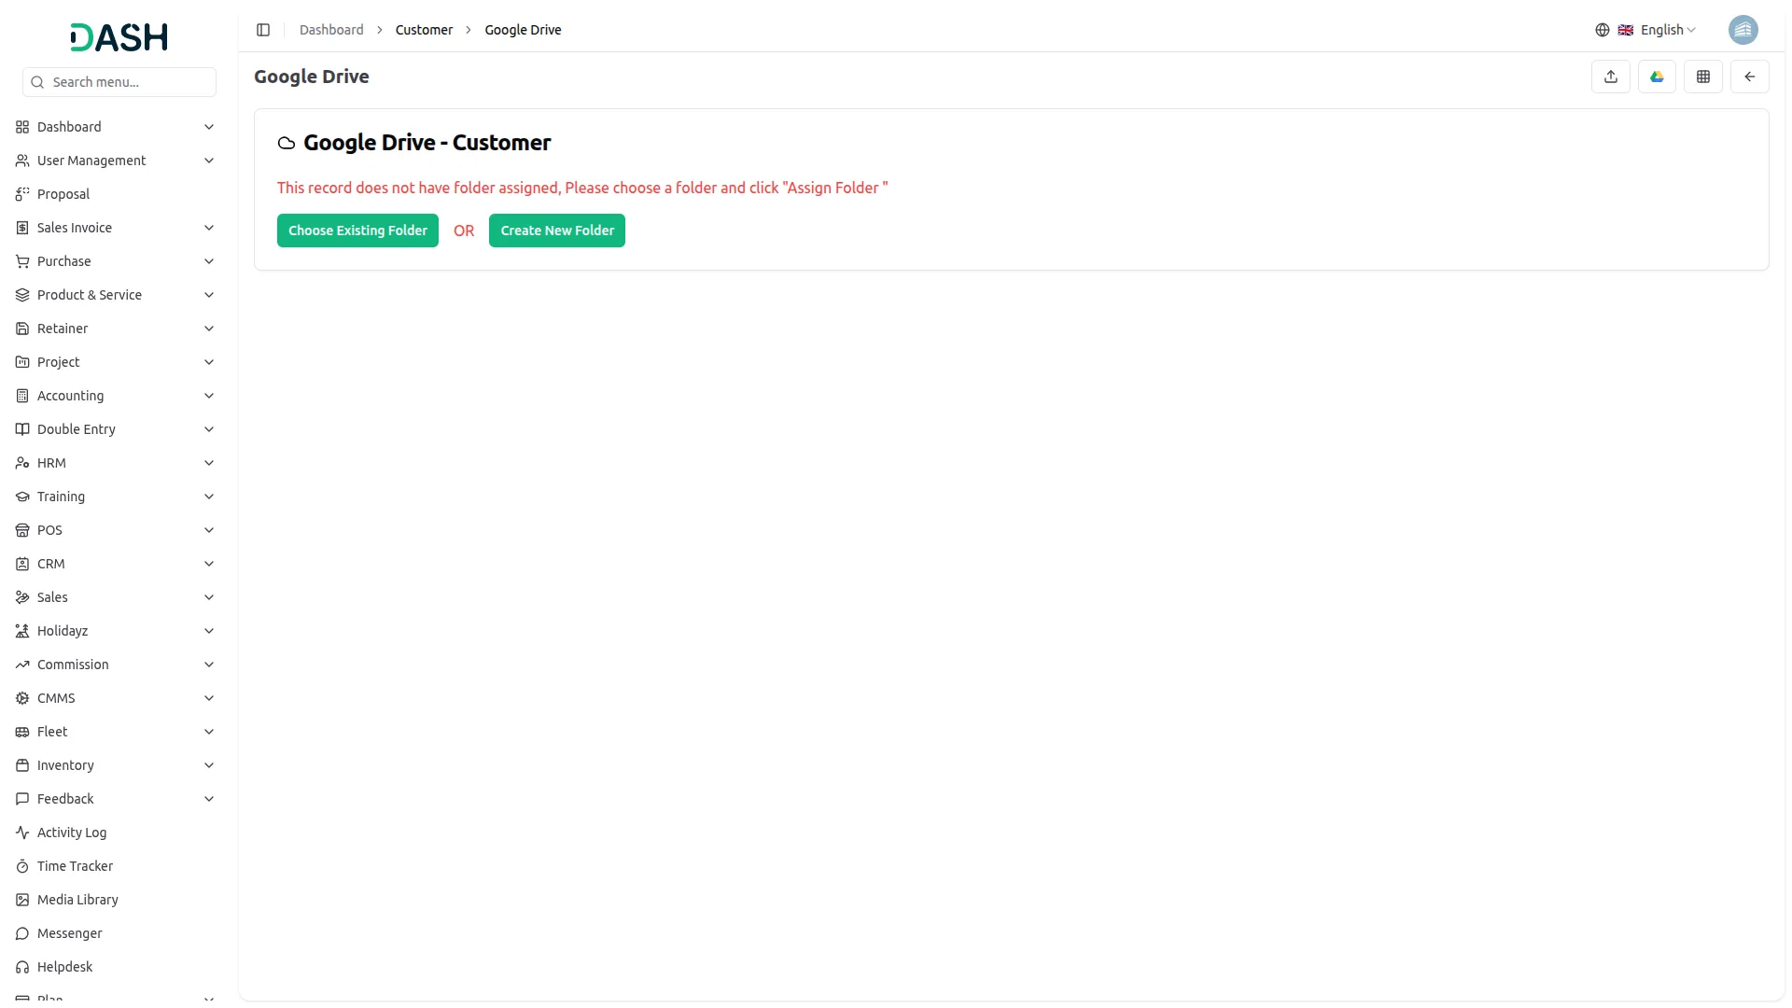The height and width of the screenshot is (1008, 1792).
Task: Expand the Accounting menu chevron
Action: [x=209, y=396]
